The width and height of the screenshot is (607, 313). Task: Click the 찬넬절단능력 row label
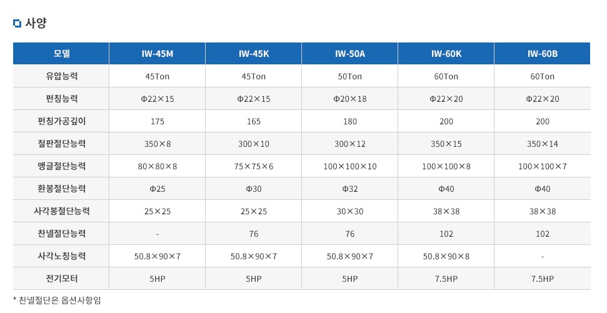pos(61,234)
